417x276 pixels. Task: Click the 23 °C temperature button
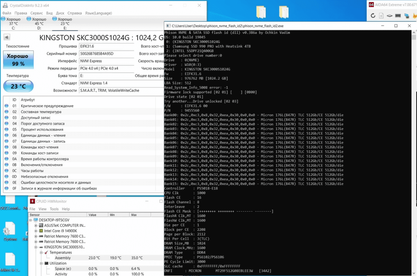click(18, 86)
